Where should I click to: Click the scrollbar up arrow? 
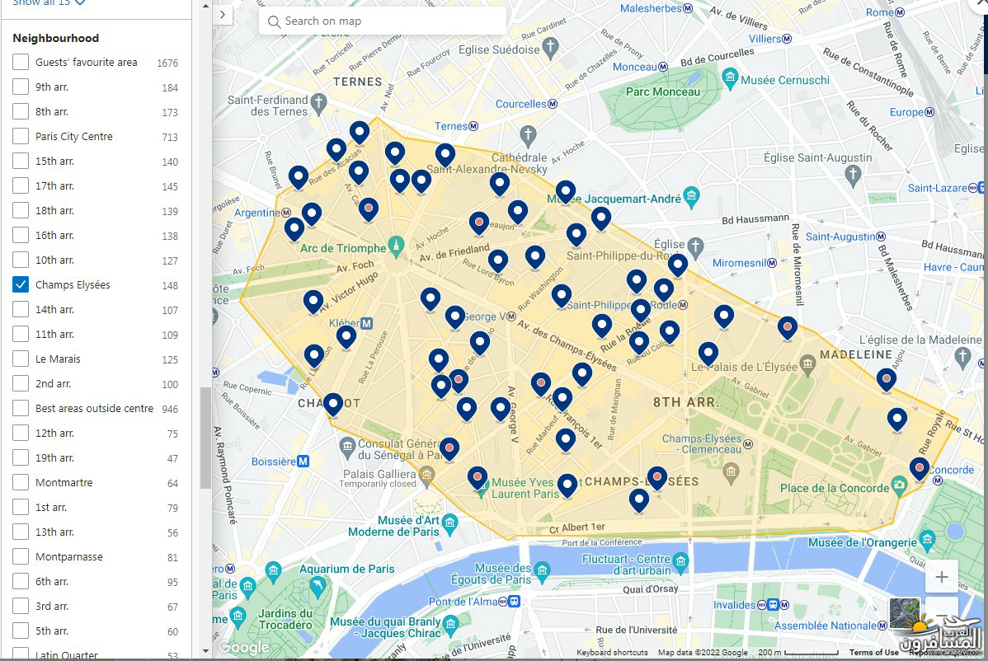pos(205,6)
